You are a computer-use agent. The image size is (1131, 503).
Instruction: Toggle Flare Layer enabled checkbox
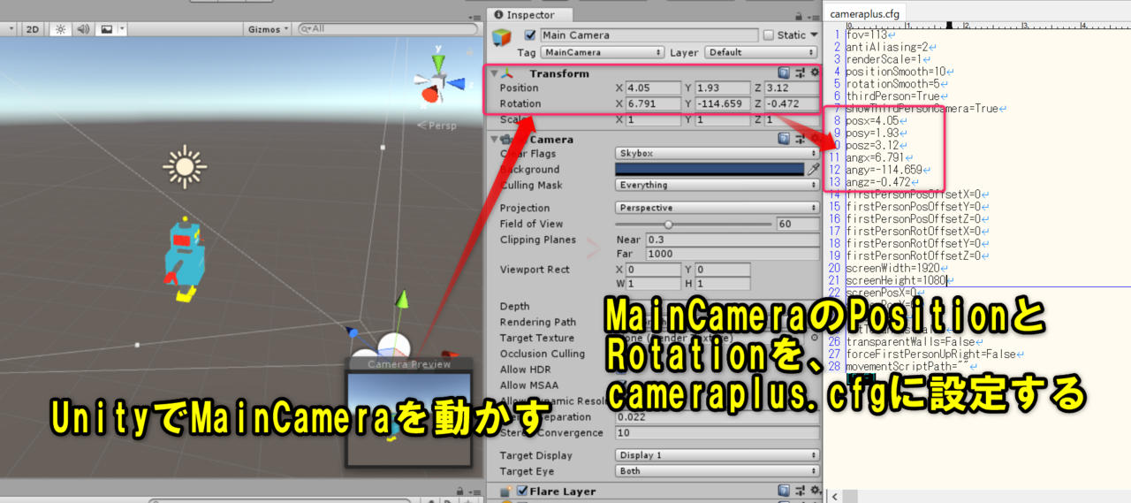coord(522,492)
